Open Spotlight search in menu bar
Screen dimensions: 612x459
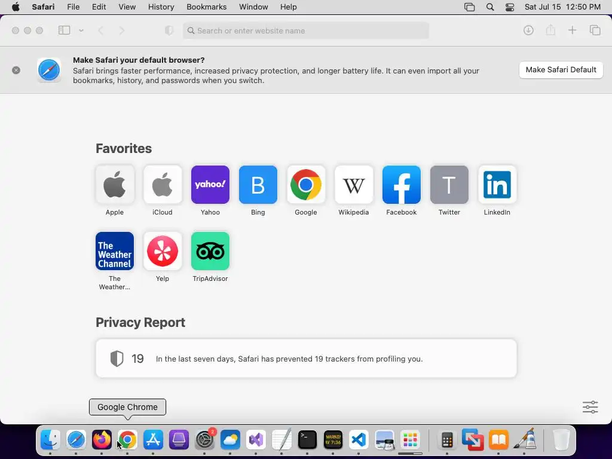tap(490, 7)
